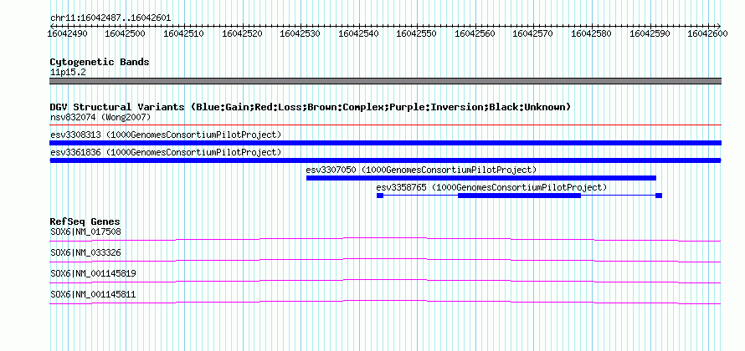Click ruler position 16042590
Viewport: 745px width, 351px height.
click(x=650, y=33)
